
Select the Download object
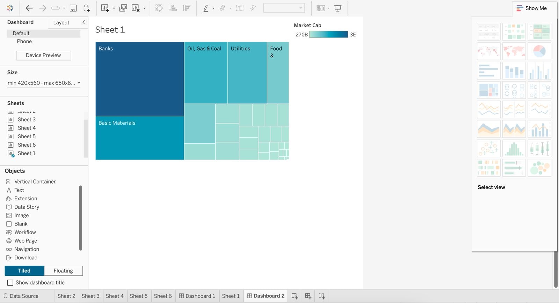26,258
